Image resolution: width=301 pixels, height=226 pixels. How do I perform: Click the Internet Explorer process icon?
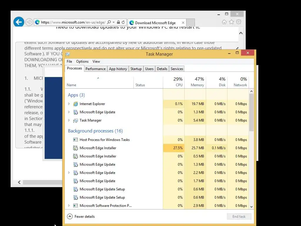76,104
